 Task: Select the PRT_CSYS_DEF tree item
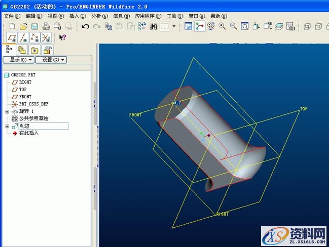coord(33,104)
